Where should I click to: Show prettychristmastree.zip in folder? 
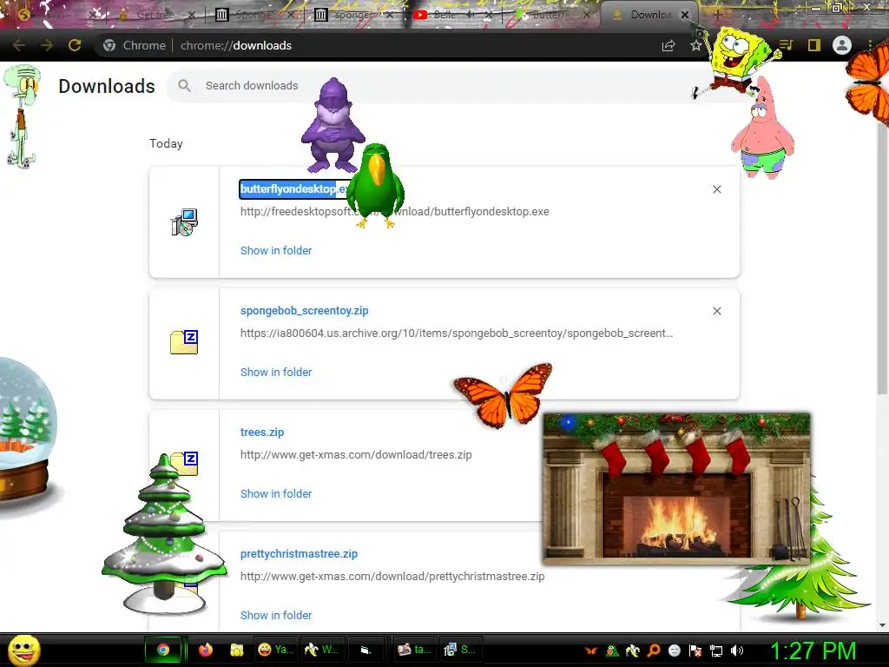click(276, 616)
